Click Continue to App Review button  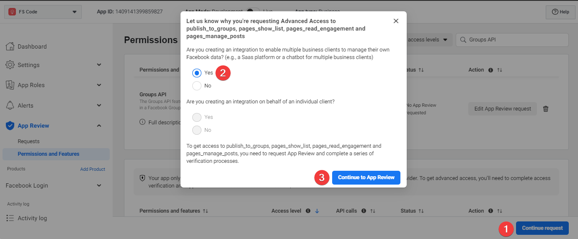coord(366,177)
